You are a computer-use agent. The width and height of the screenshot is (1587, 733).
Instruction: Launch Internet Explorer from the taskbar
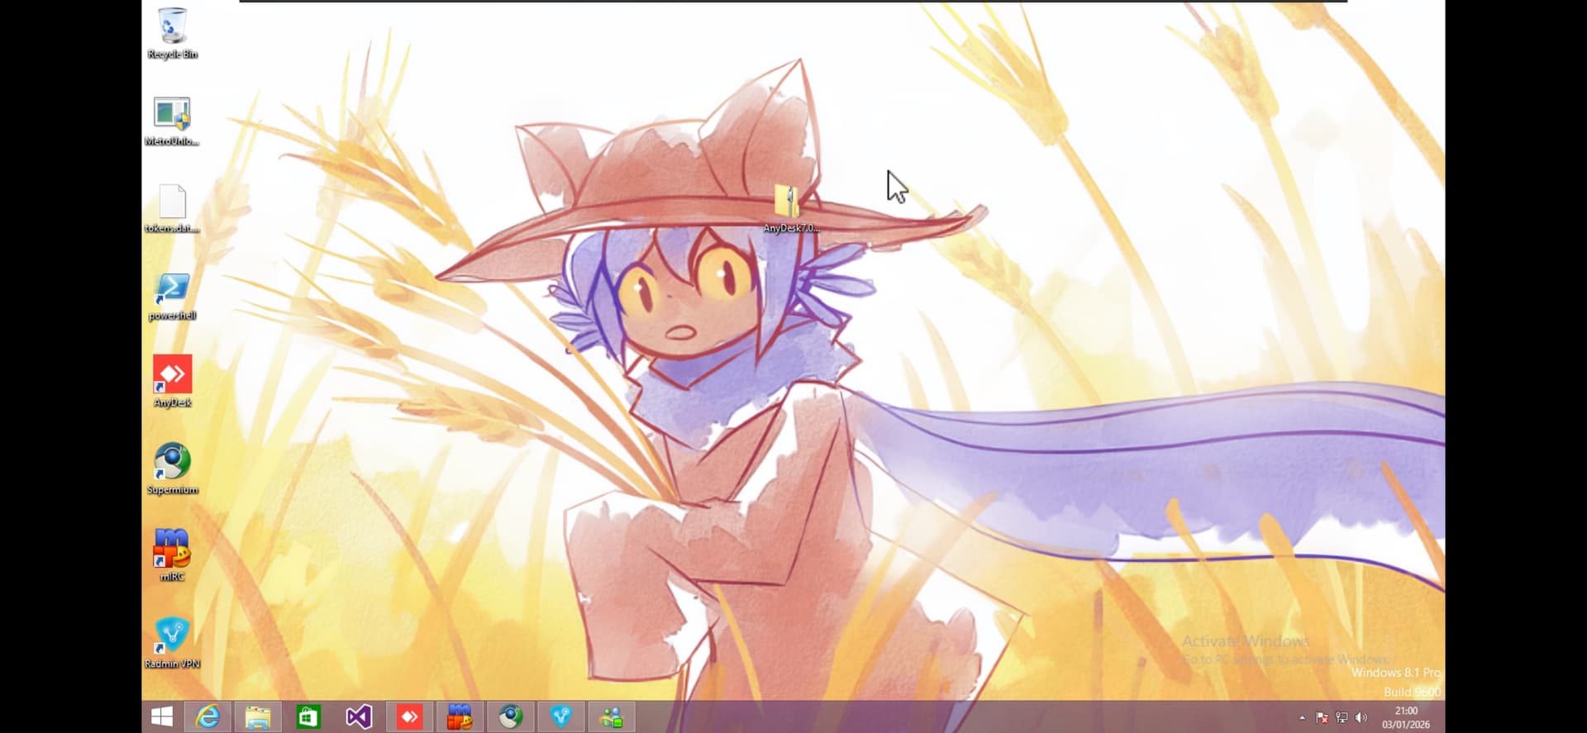207,716
